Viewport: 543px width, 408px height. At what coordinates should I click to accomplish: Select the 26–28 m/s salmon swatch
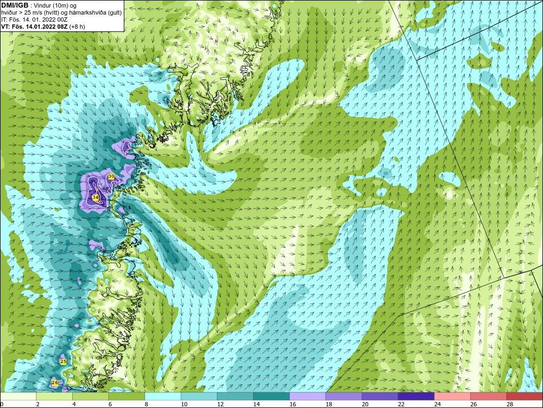[x=488, y=396]
